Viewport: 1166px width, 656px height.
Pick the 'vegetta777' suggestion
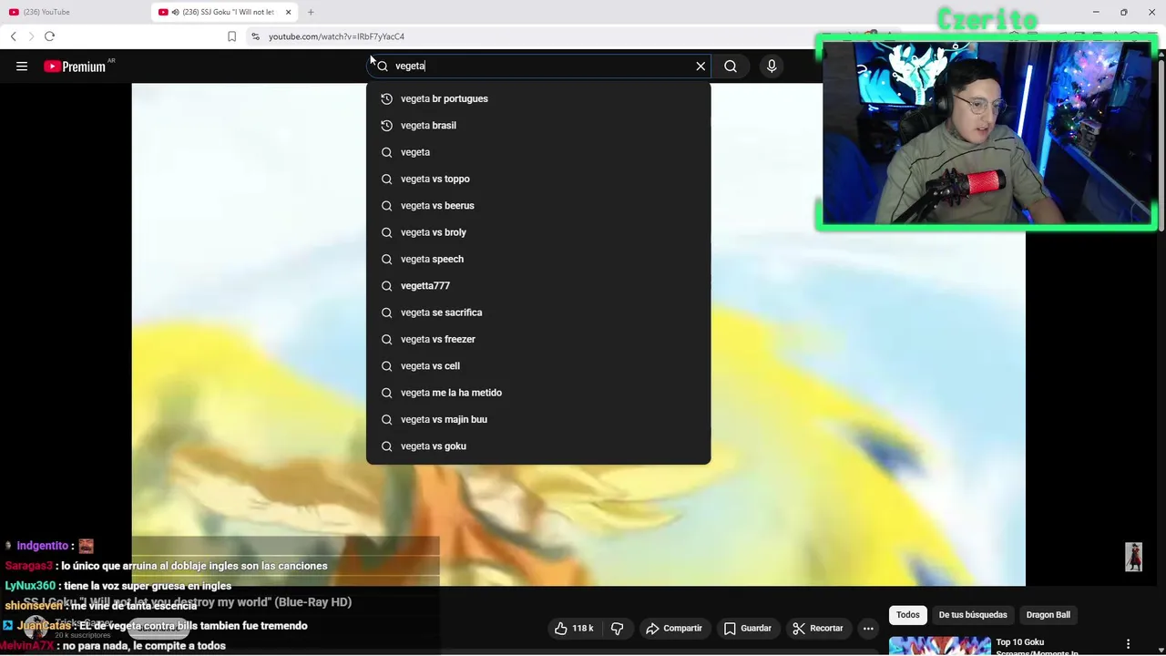pos(537,285)
